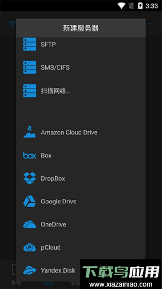Click the Box logo icon

(30, 155)
